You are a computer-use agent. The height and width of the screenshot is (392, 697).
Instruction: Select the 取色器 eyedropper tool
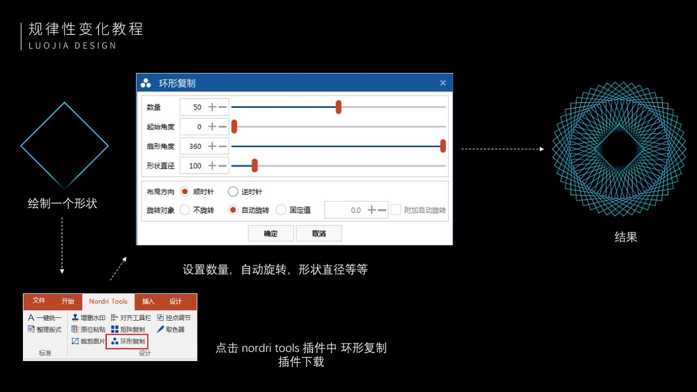point(170,329)
